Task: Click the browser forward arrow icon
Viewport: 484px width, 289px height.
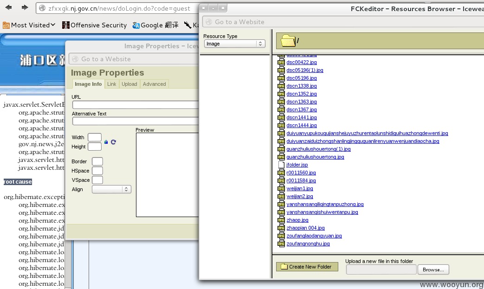Action: coord(25,7)
